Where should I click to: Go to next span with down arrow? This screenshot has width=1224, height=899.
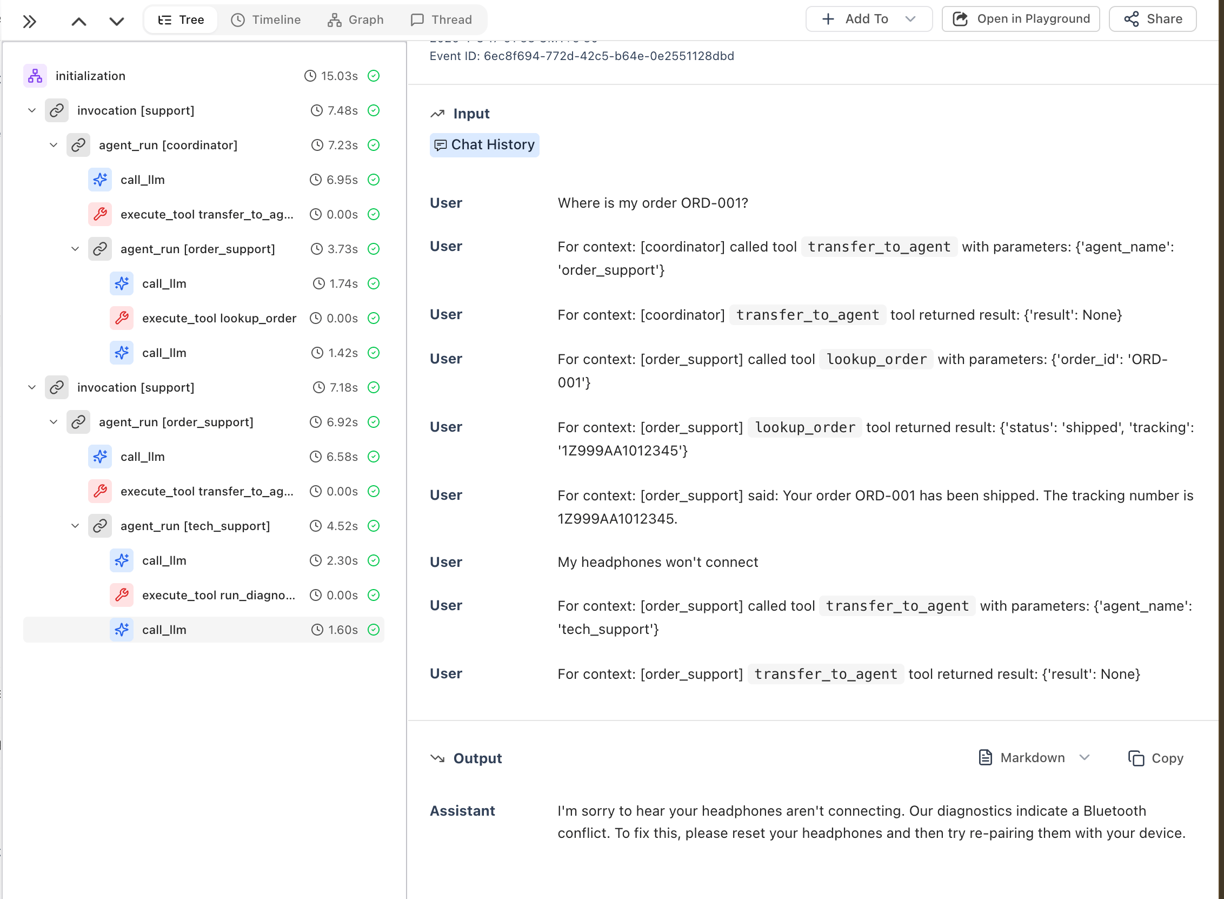(x=117, y=21)
